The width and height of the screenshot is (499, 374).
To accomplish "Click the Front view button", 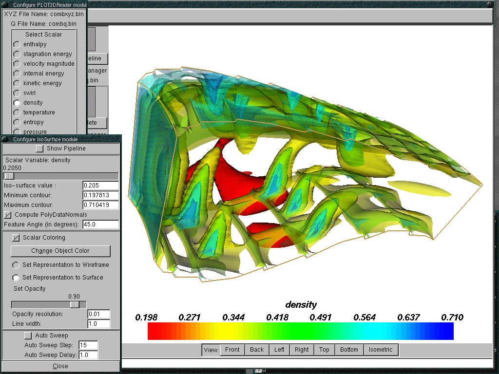I will coord(232,350).
